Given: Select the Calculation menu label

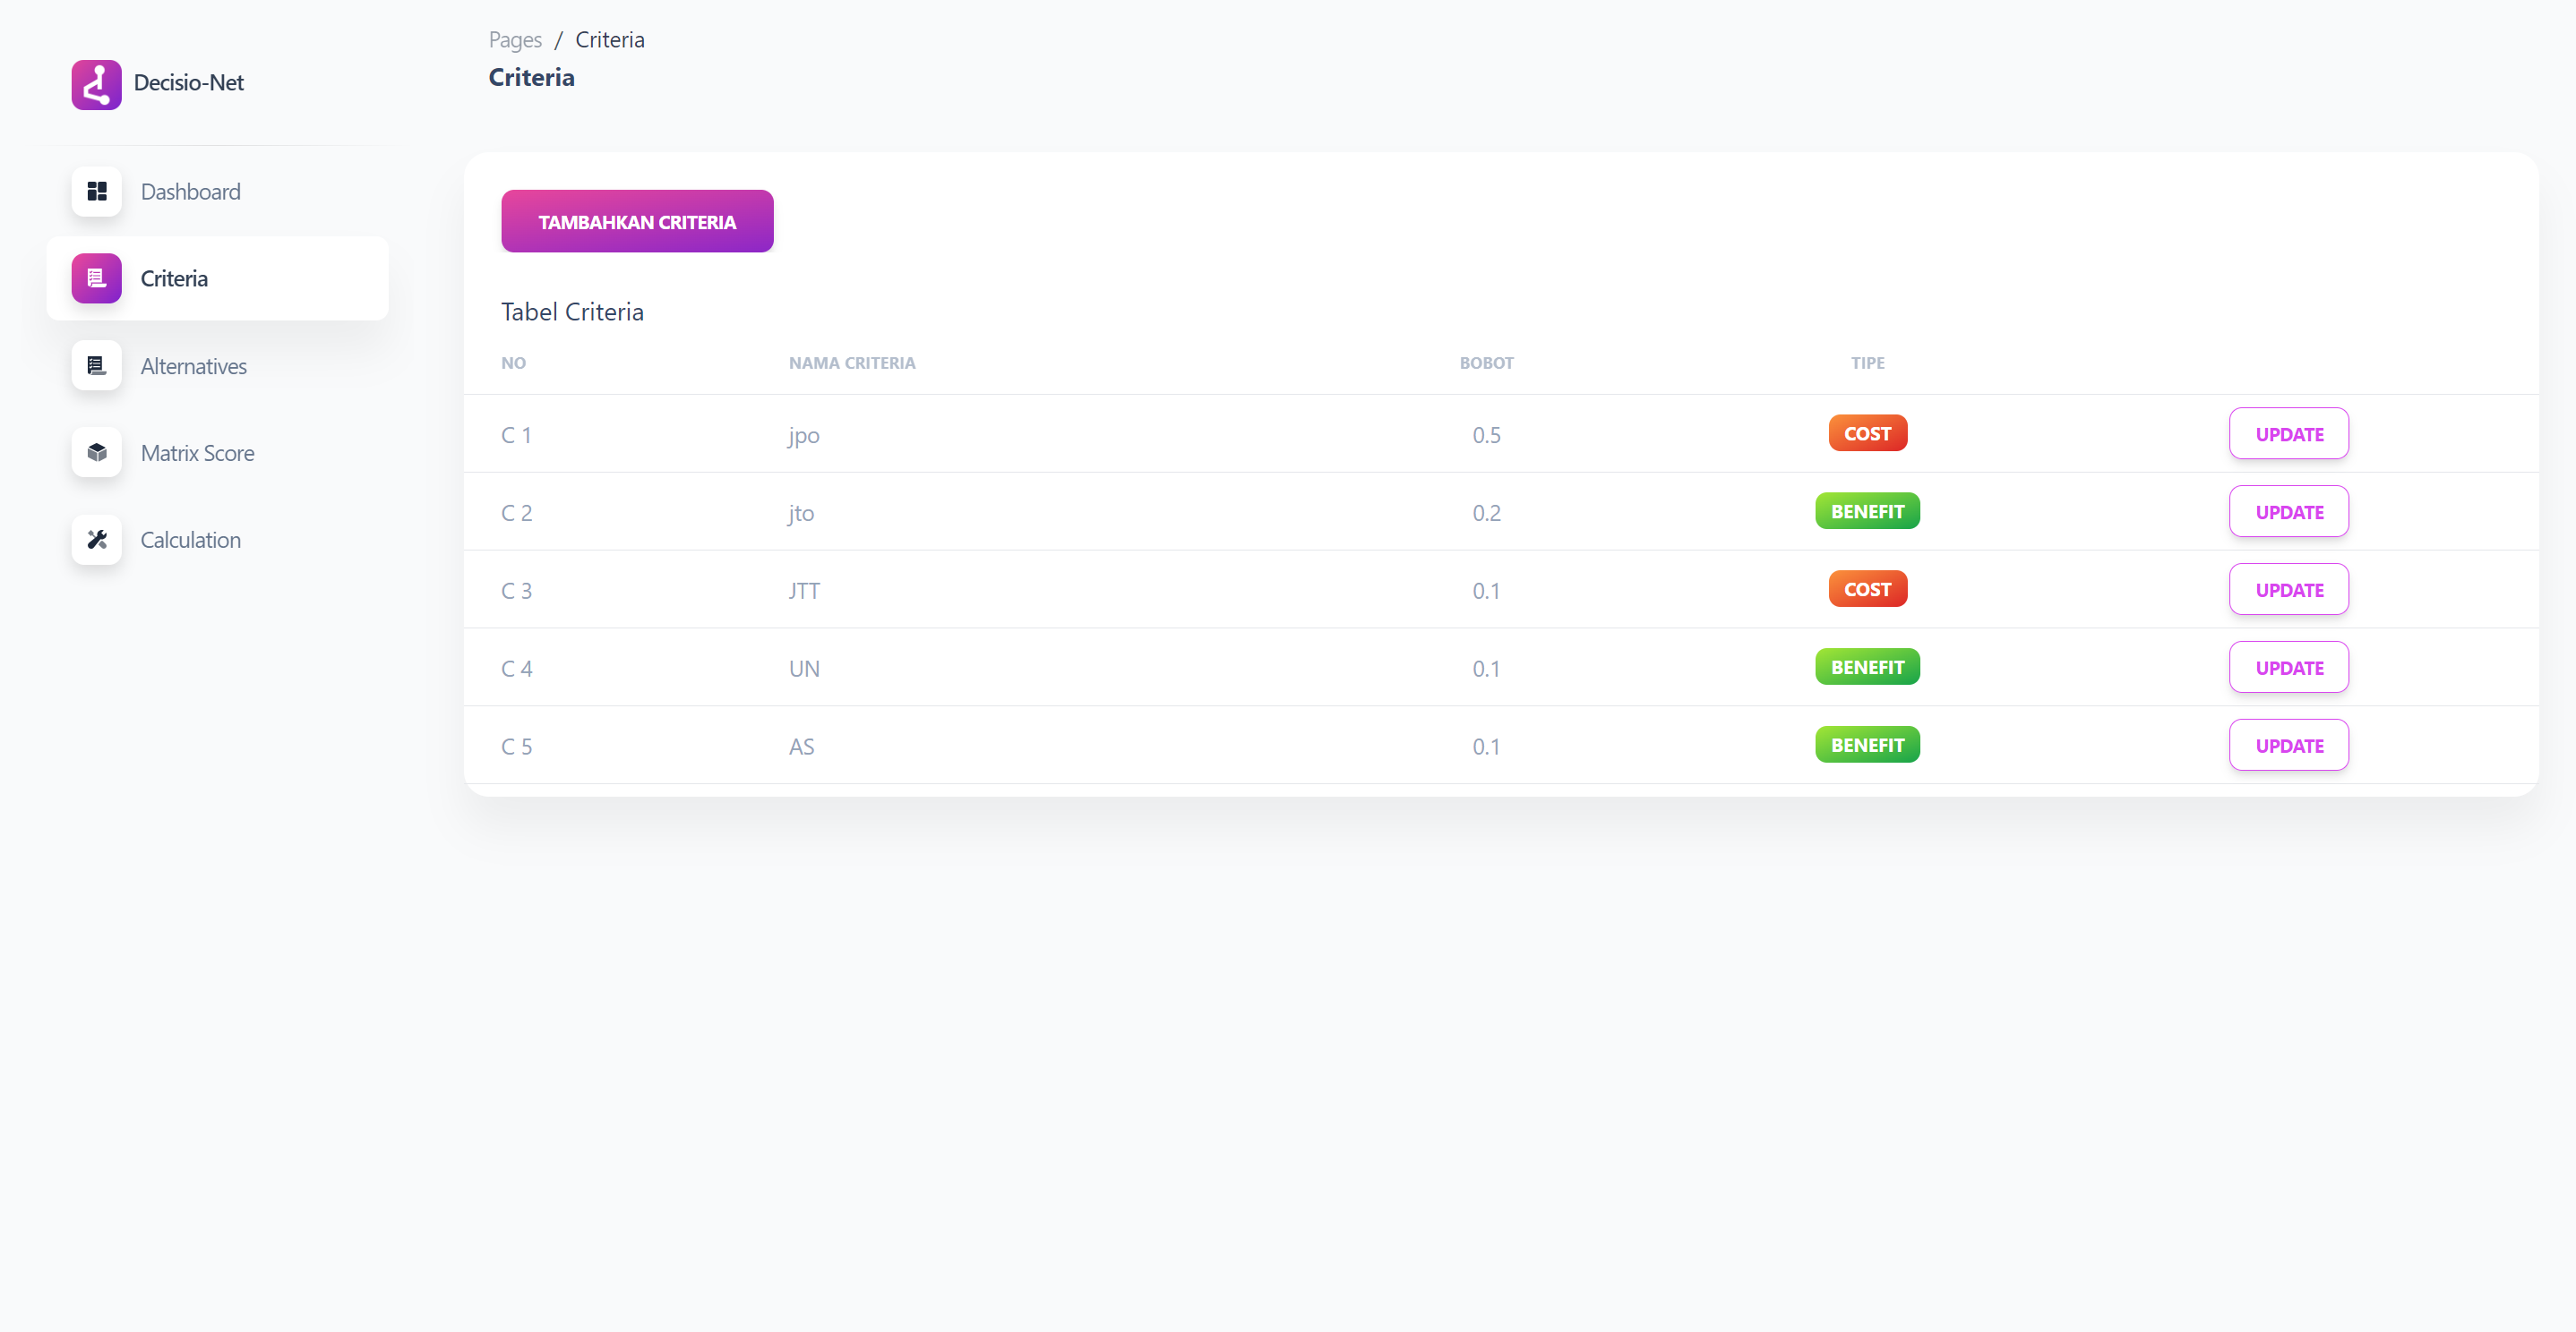Looking at the screenshot, I should point(190,540).
